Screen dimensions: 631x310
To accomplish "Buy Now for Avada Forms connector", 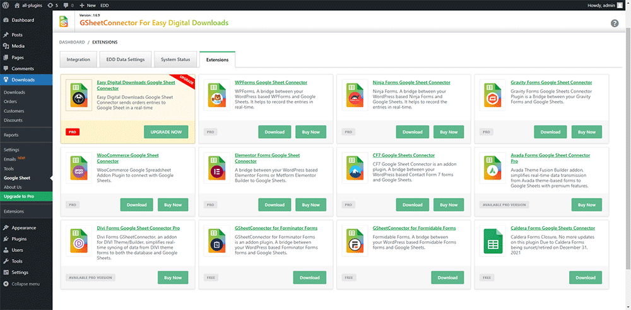I will pyautogui.click(x=587, y=205).
